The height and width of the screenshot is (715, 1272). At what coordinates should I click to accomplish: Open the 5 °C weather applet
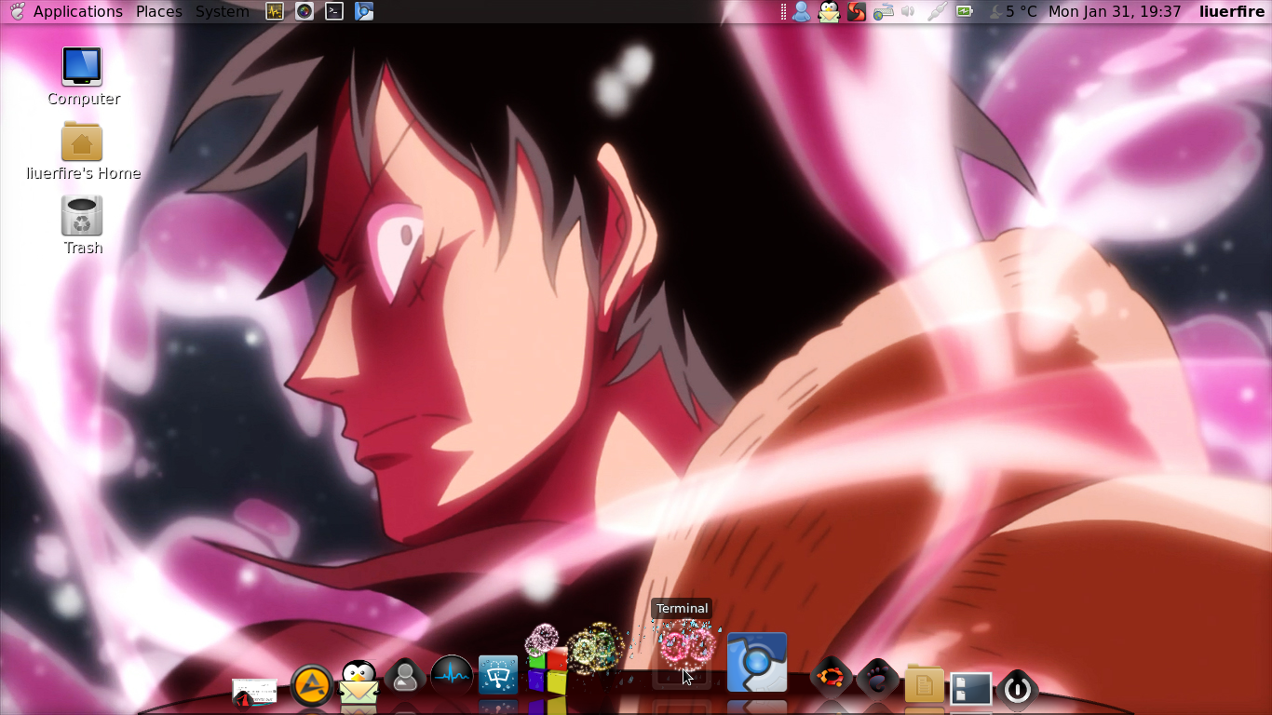click(1012, 11)
